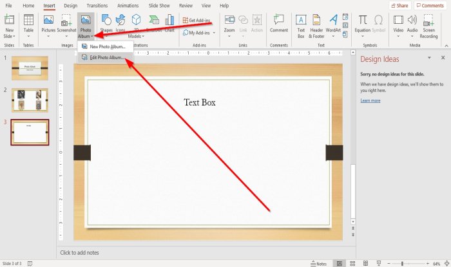451x267 pixels.
Task: Open the Slide Show tab
Action: tap(159, 5)
